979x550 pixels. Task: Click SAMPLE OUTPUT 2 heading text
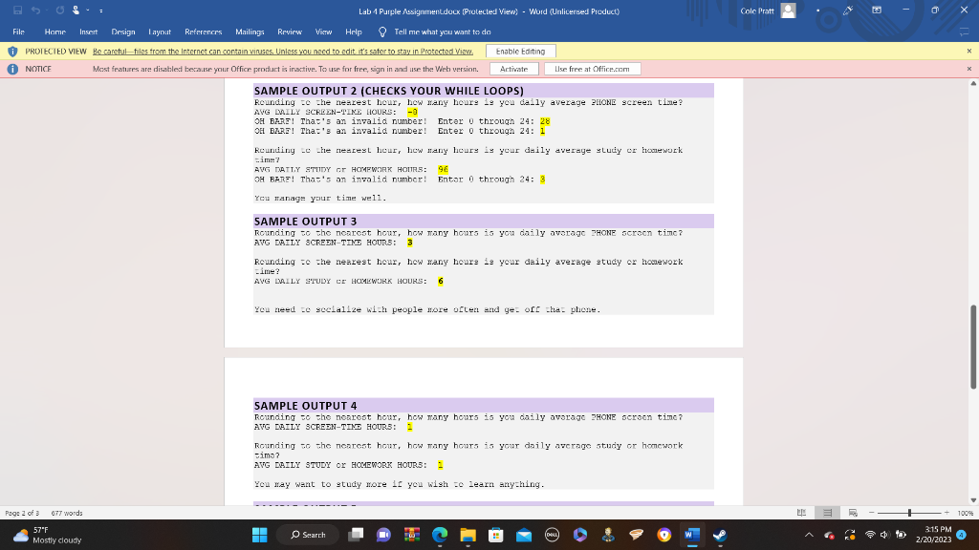(389, 91)
